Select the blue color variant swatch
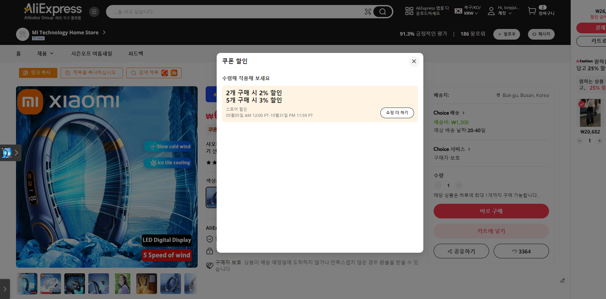This screenshot has width=606, height=299. click(211, 197)
